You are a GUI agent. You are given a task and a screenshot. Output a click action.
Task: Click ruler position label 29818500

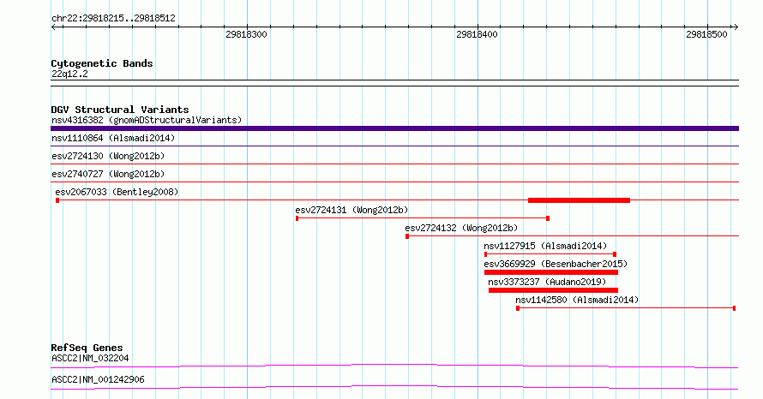coord(706,34)
